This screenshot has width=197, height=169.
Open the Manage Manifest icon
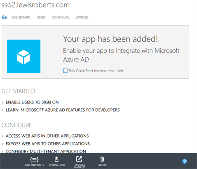[x=79, y=159]
